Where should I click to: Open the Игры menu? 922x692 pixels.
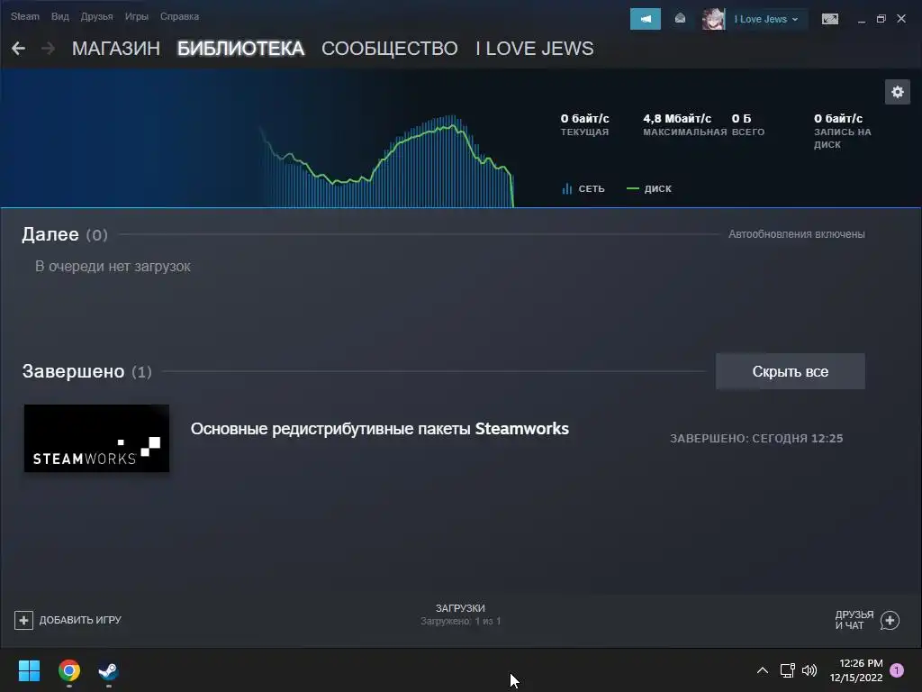pos(137,16)
